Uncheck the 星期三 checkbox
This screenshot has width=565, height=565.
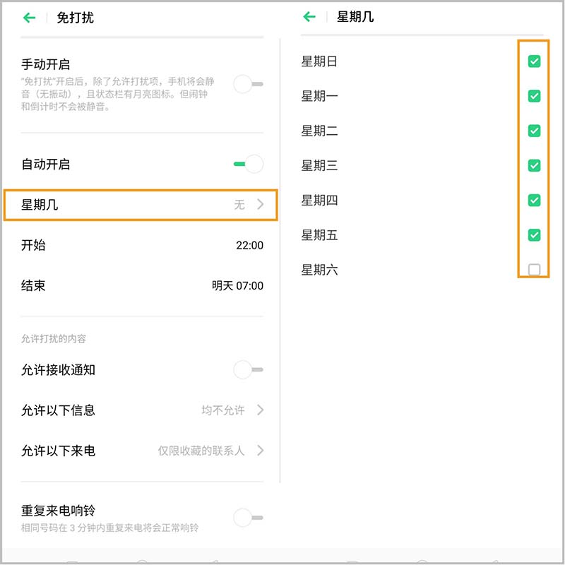pyautogui.click(x=534, y=165)
